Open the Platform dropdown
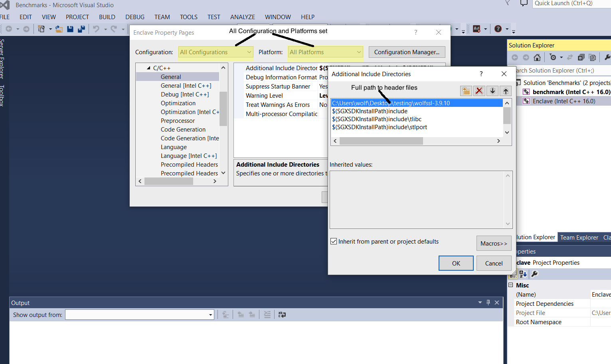This screenshot has height=364, width=611. tap(326, 52)
